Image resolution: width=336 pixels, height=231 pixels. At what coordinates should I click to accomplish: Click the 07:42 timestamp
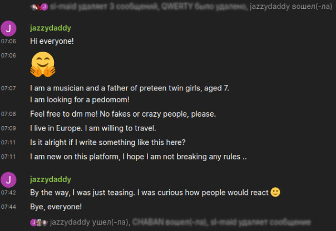pyautogui.click(x=8, y=193)
